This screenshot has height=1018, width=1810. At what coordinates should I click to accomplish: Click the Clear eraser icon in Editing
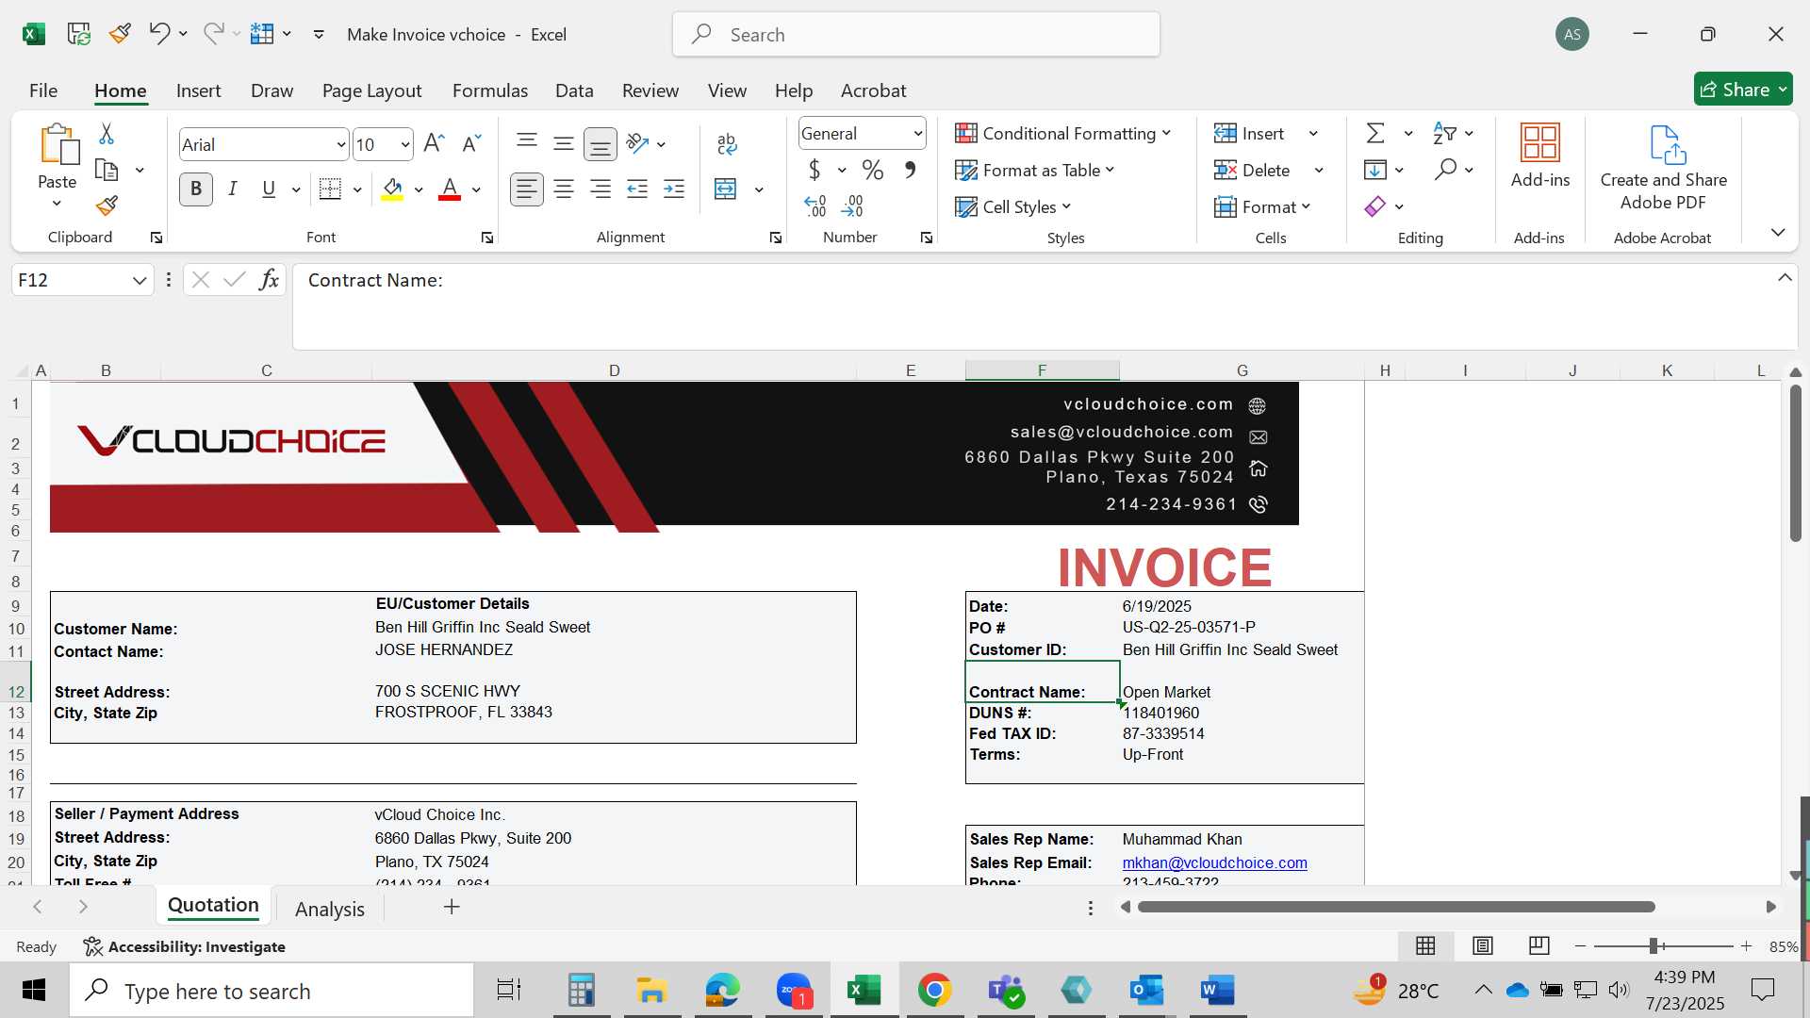[1375, 206]
